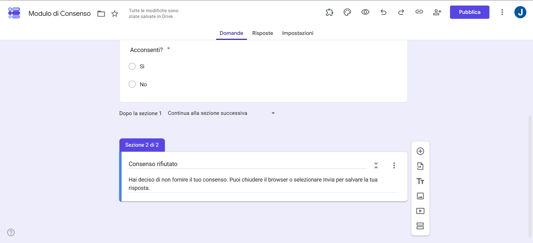
Task: Click the 'Modulo di Consenso' form title
Action: 60,14
